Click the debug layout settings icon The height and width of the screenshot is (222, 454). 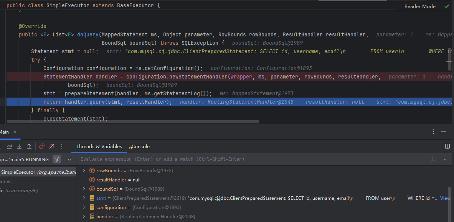(447, 146)
